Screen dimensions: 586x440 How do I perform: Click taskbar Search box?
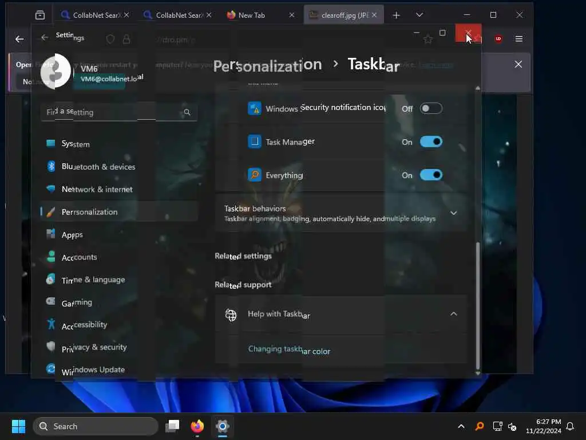click(x=96, y=426)
